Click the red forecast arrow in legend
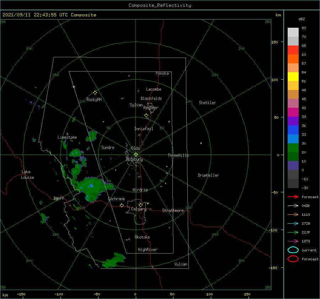 tap(293, 197)
